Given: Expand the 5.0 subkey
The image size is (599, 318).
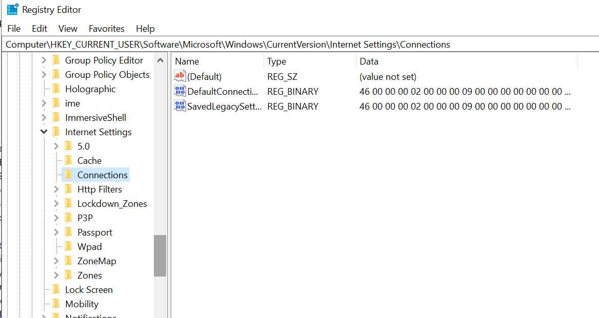Looking at the screenshot, I should 56,146.
